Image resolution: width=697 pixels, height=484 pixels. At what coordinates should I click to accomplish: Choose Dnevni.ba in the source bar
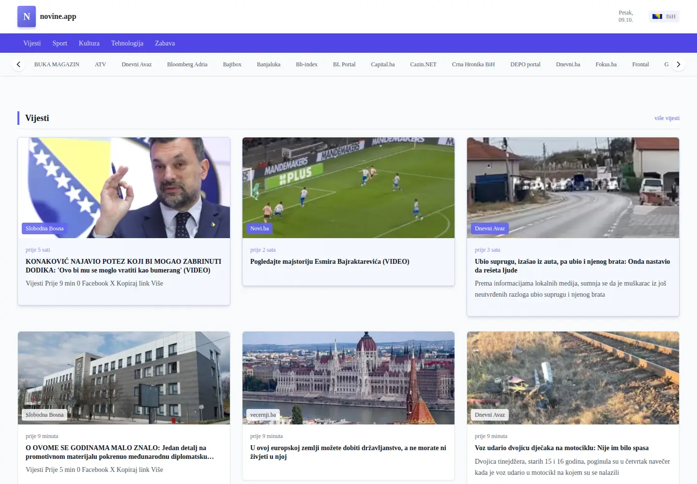pos(568,64)
